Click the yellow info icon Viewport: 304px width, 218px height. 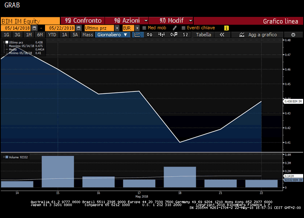(226, 28)
